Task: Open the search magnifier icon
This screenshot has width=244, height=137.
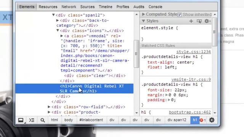Action: [x=43, y=120]
